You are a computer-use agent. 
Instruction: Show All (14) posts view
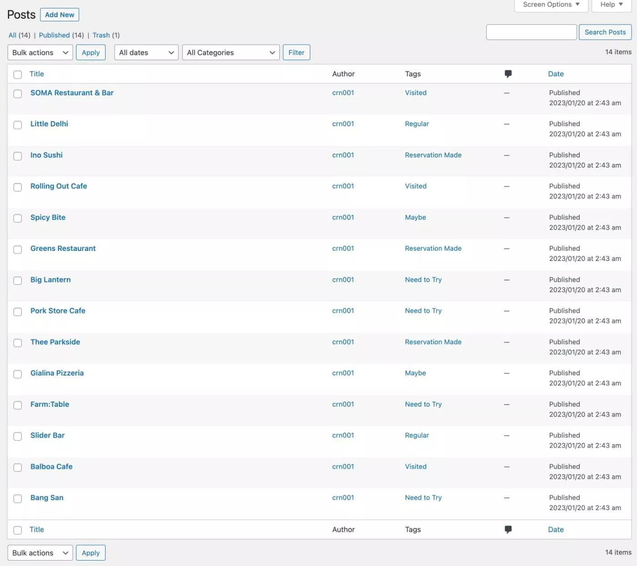click(x=20, y=35)
